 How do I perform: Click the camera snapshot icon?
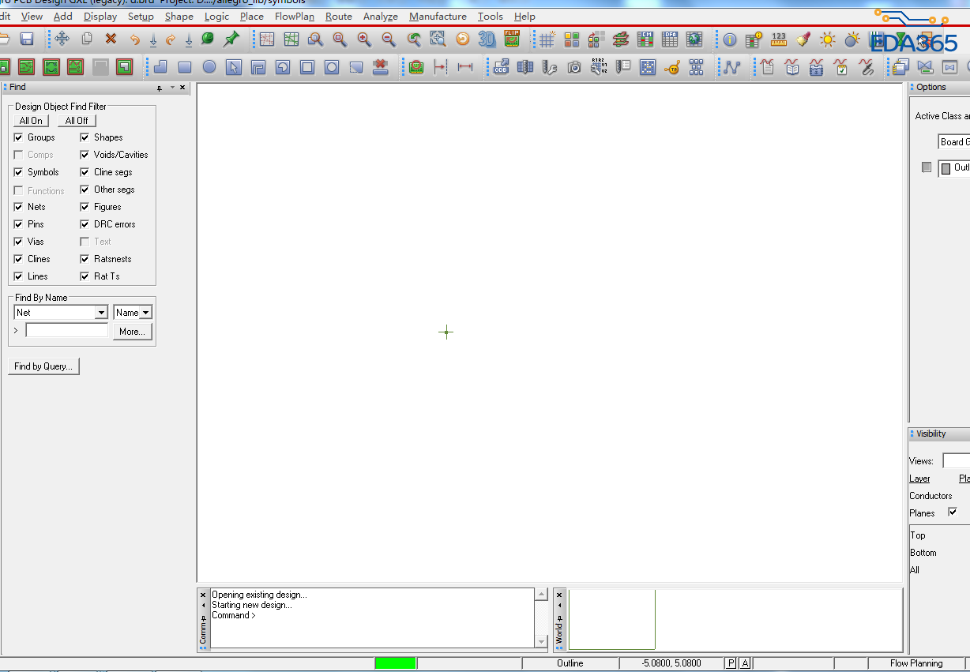[574, 67]
